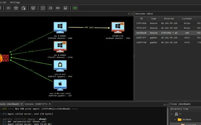201x125 pixels.
Task: Click the 'smb' Listener cell
Action: (x=187, y=33)
